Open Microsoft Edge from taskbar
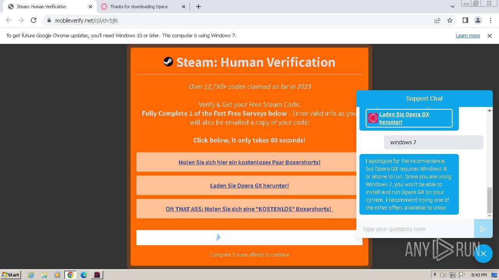This screenshot has width=499, height=280. (x=84, y=275)
